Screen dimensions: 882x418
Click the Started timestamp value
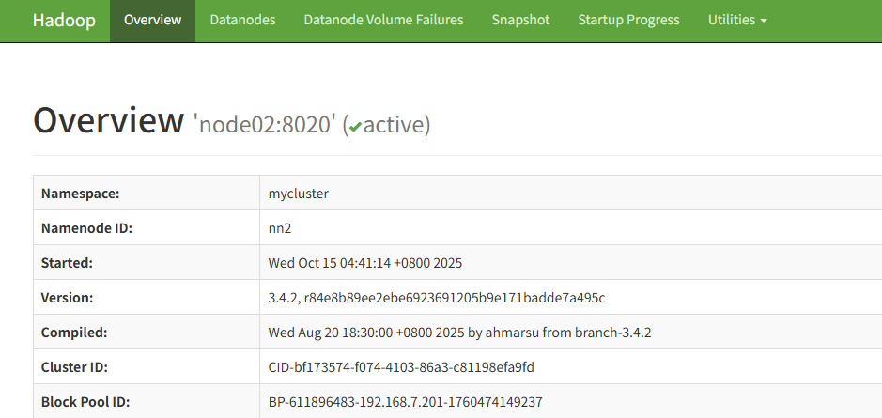click(x=365, y=263)
